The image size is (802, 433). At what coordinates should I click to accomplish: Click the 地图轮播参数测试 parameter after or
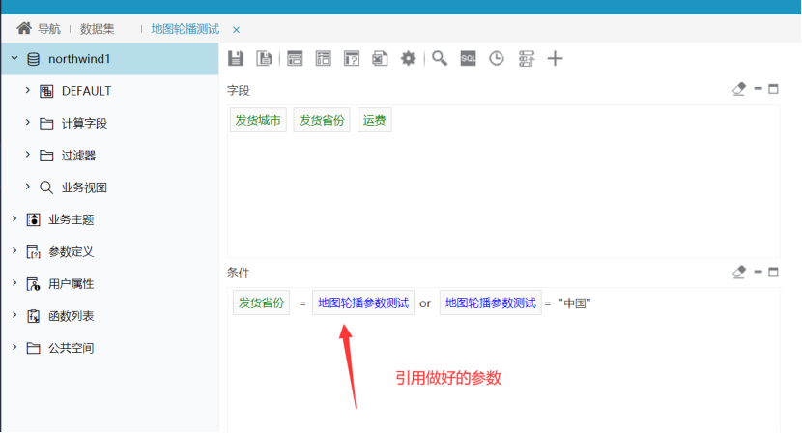tap(491, 303)
